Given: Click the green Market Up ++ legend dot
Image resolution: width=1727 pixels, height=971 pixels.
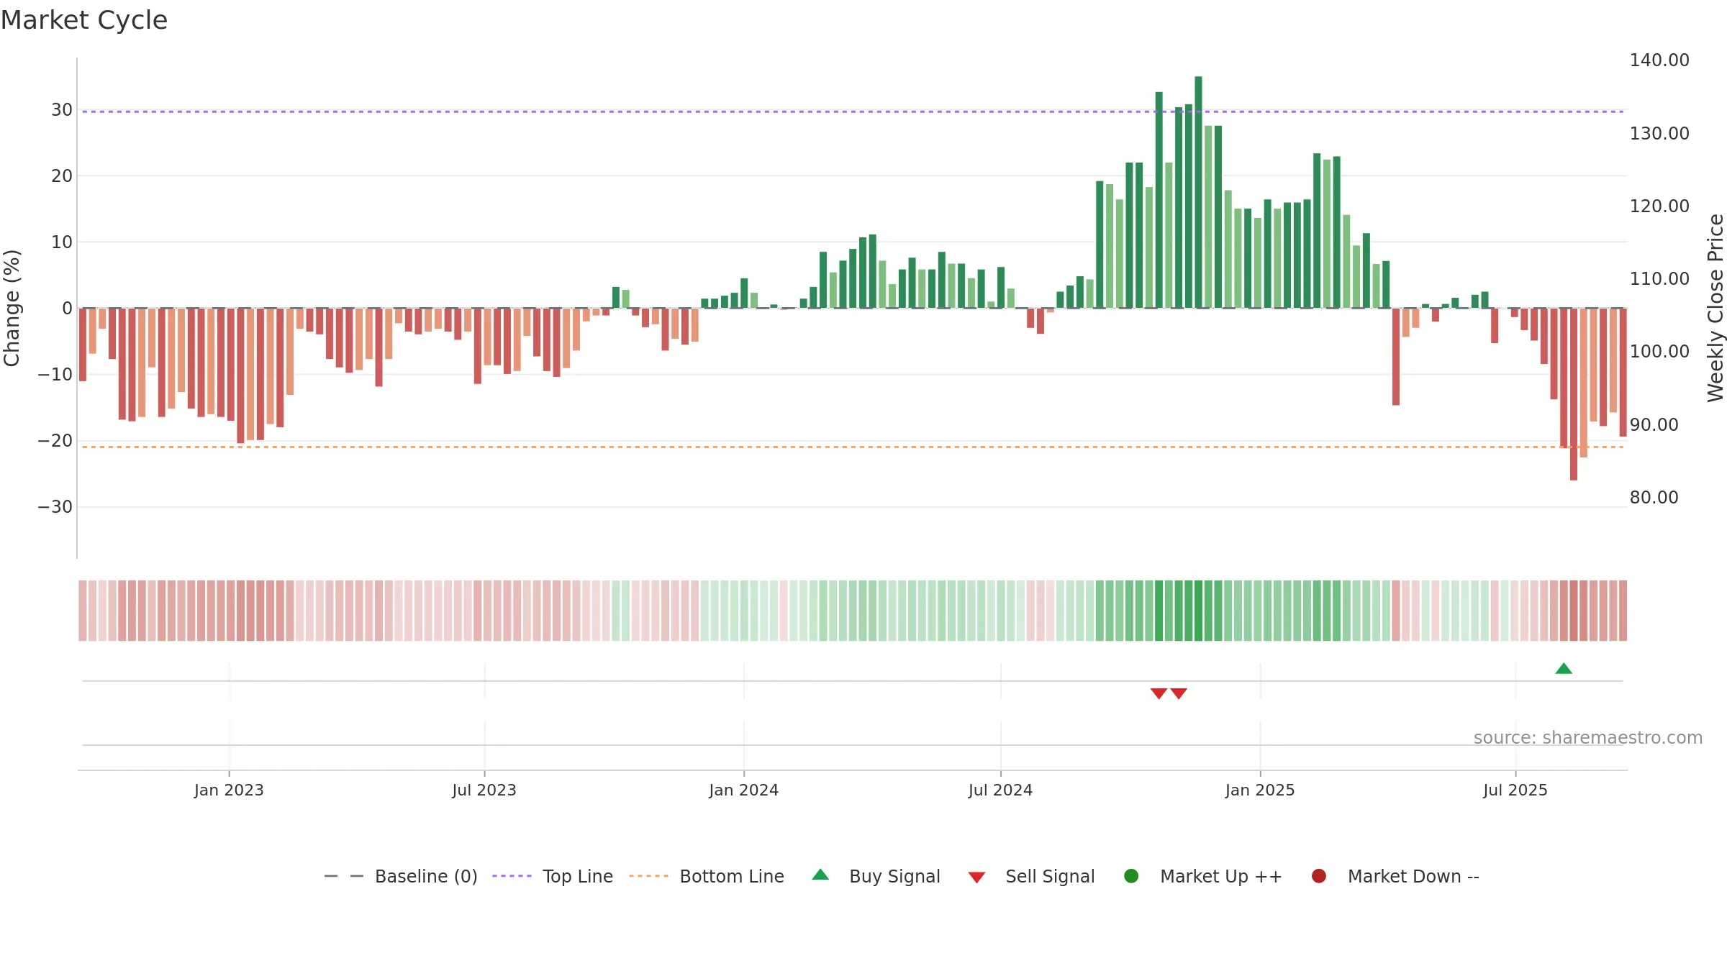Looking at the screenshot, I should (x=1131, y=876).
